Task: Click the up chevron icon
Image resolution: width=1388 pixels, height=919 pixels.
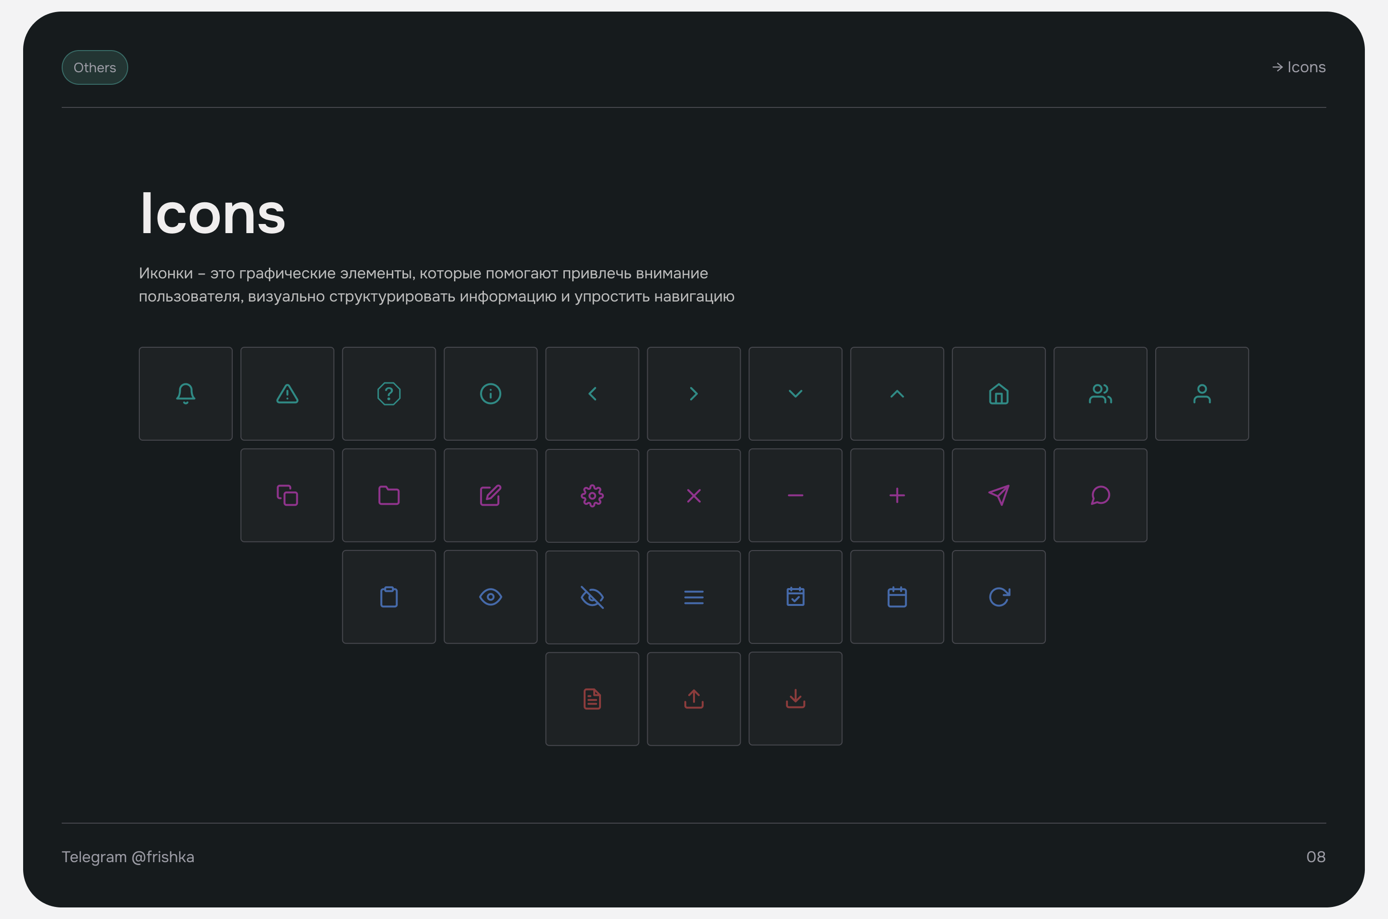Action: [x=896, y=393]
